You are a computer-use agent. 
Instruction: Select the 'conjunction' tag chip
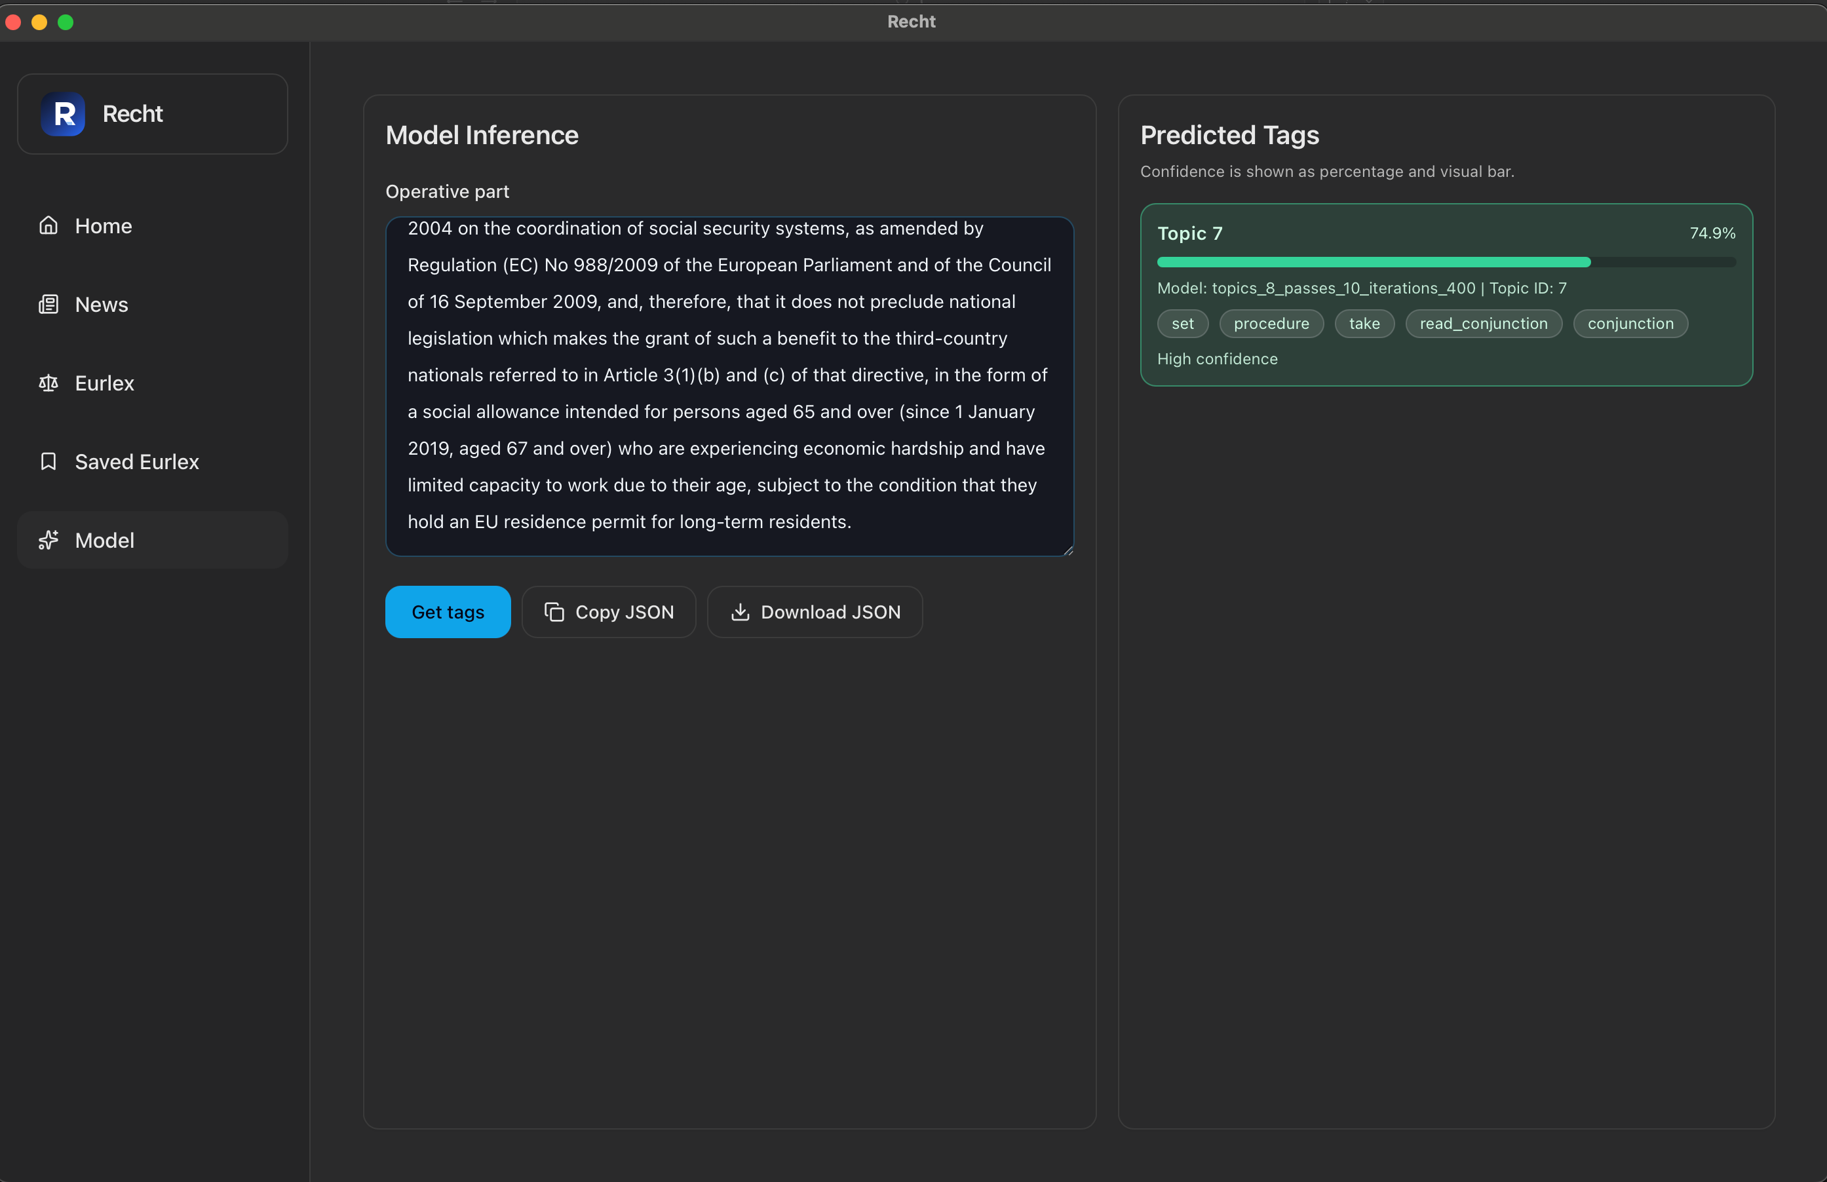click(1630, 323)
